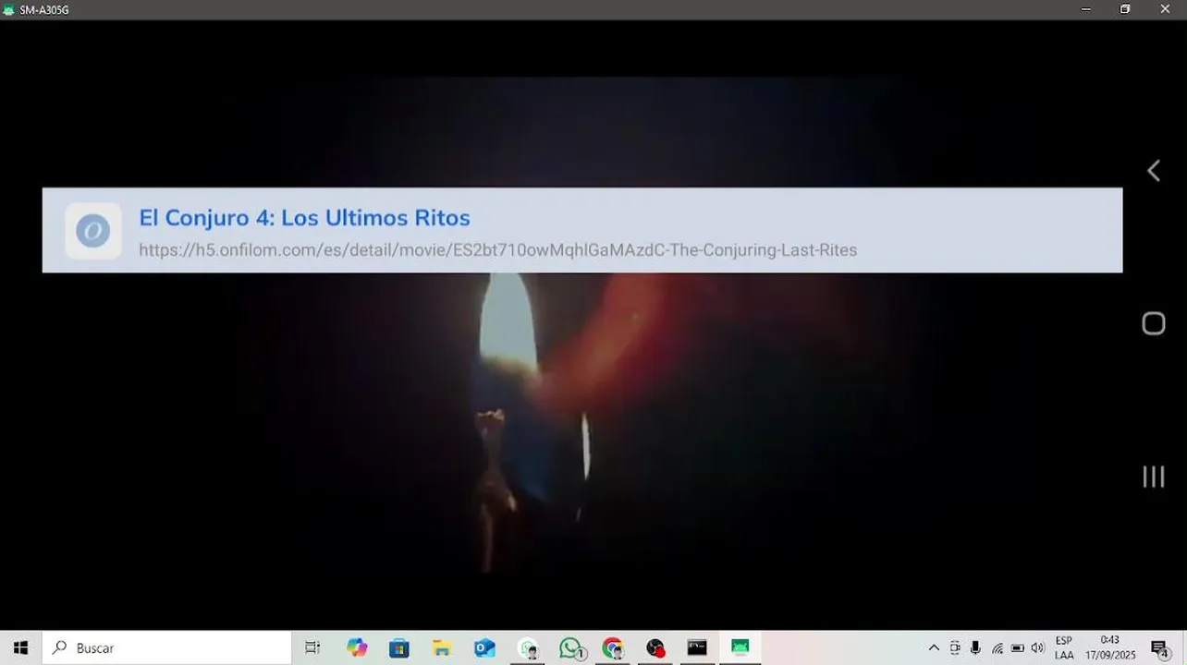Screen dimensions: 1187x665
Task: Restore down the SM-A305G window
Action: (x=1125, y=9)
